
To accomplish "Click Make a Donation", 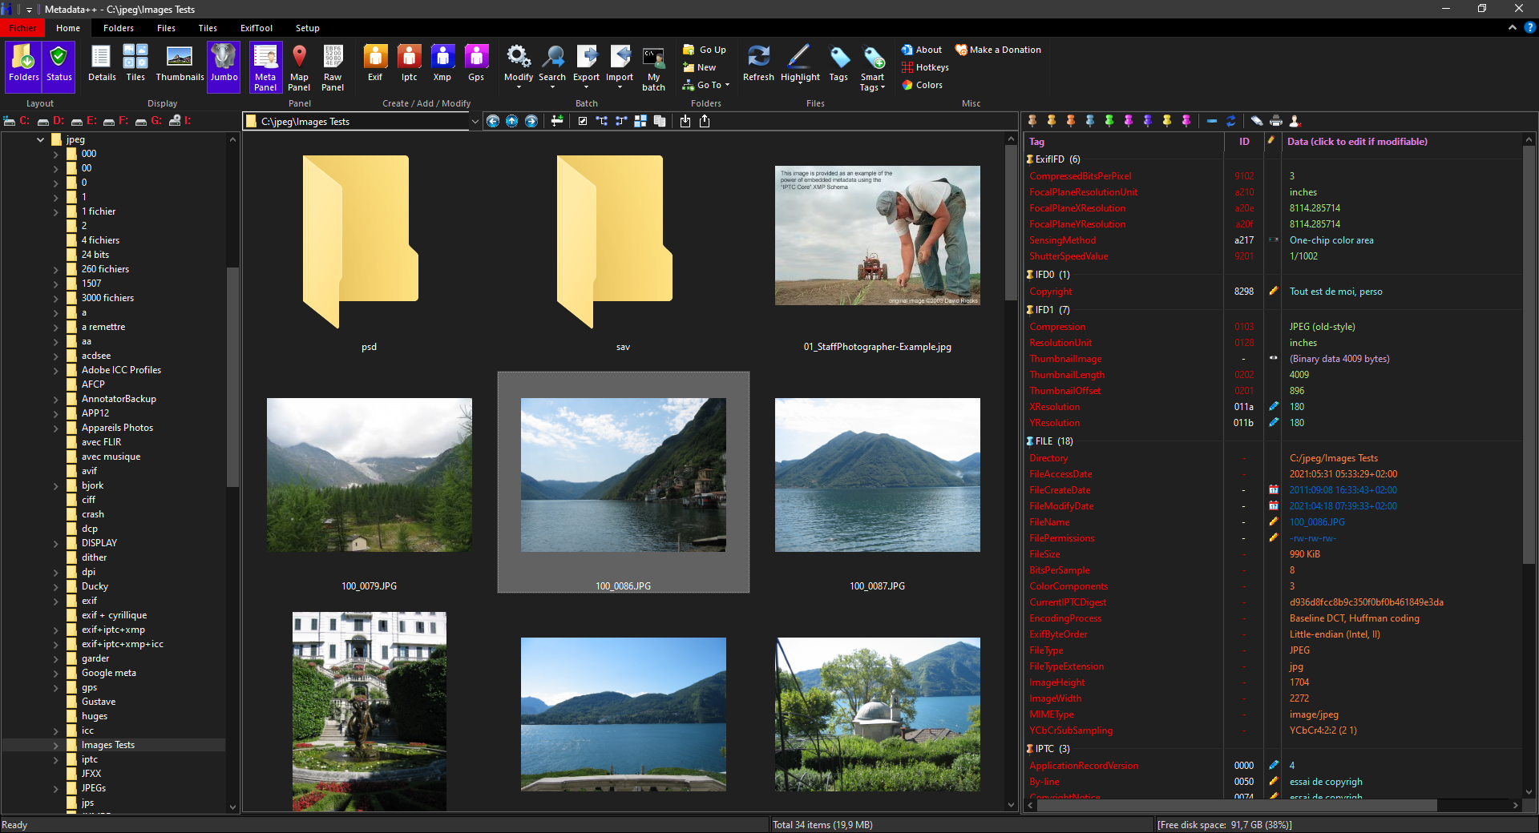I will [x=998, y=50].
